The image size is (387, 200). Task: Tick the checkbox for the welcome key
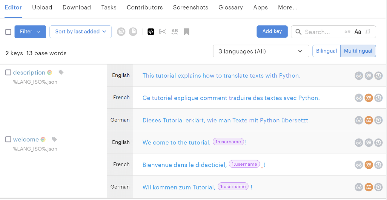point(8,139)
